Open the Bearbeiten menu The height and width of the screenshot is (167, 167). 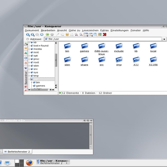(48, 30)
